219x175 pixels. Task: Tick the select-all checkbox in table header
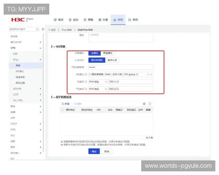point(62,110)
